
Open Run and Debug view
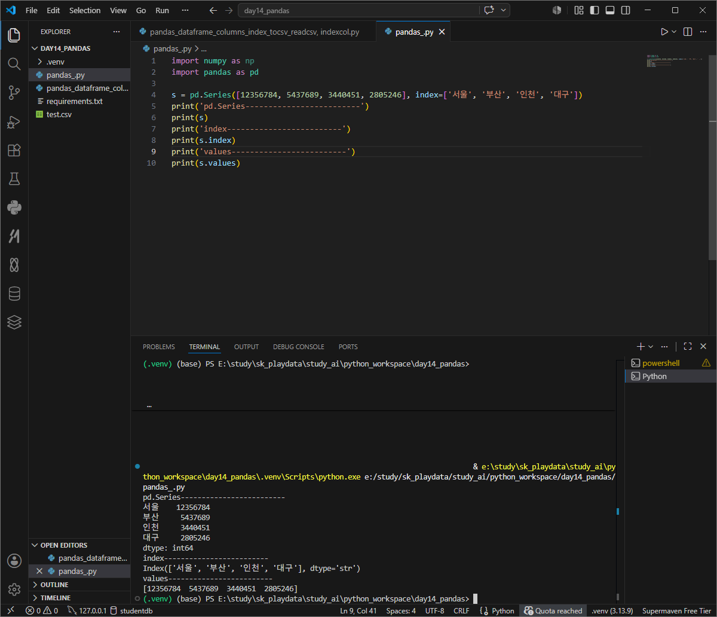point(14,121)
